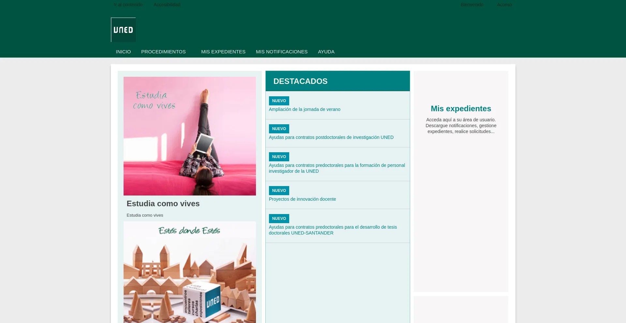Open MIS EXPEDIENTES menu item

223,52
